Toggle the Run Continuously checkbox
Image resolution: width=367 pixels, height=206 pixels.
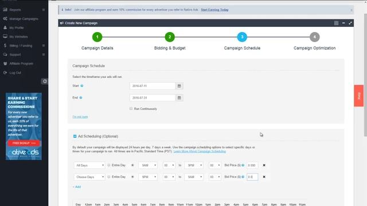tap(131, 109)
